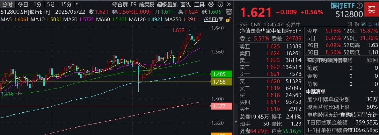Expand more toolbar options double-arrow
The height and width of the screenshot is (135, 379).
pos(229,4)
